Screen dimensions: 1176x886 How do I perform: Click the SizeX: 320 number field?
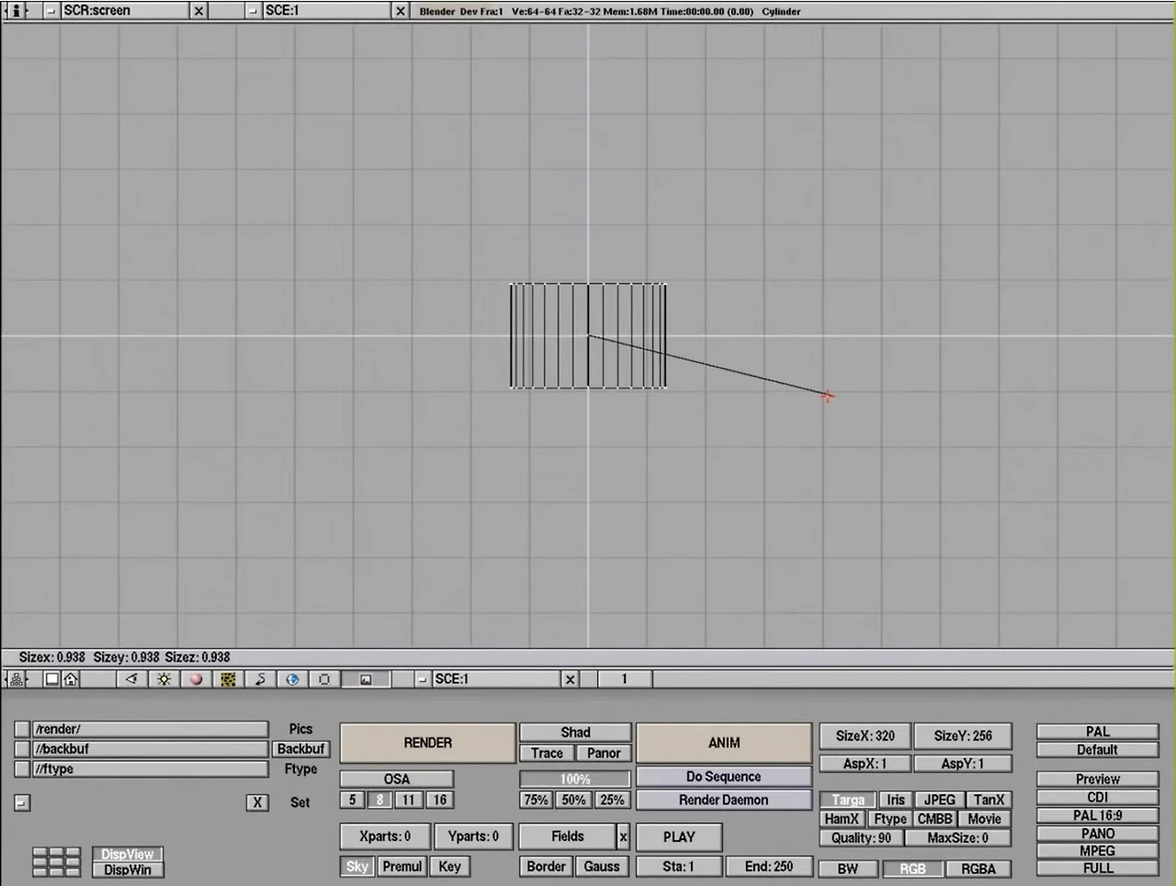pos(865,736)
